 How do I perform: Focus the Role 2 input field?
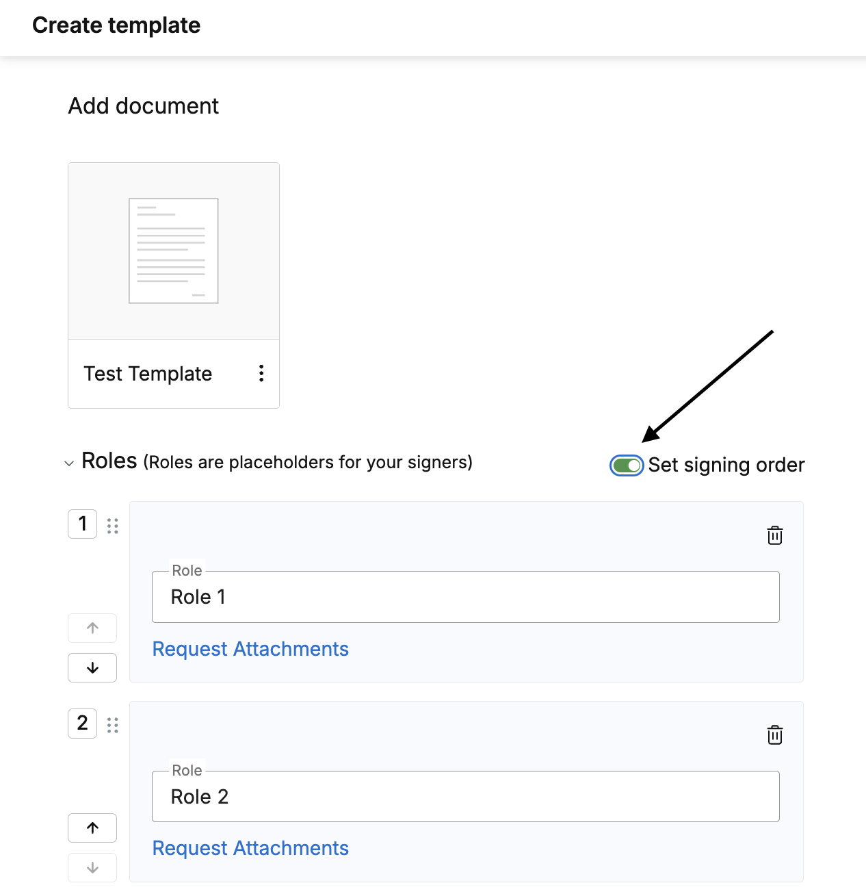[466, 796]
